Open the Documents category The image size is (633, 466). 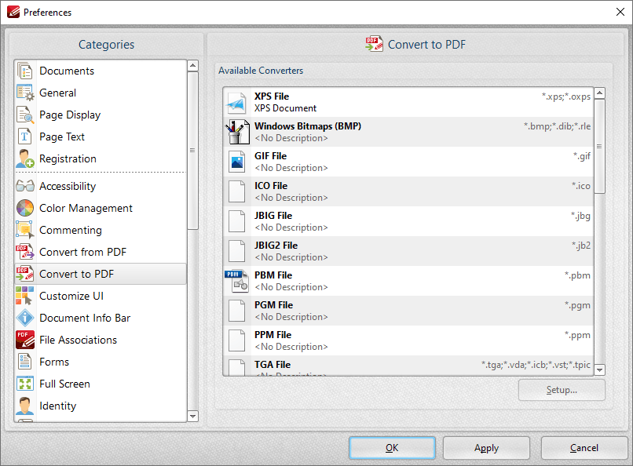point(101,71)
